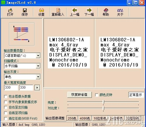Viewport: 146px width, 127px height.
Task: Click the scan direction diagram preview
Action: tap(22, 34)
